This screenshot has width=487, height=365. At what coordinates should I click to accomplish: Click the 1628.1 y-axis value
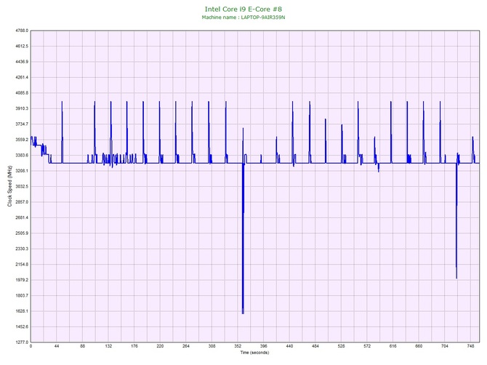tap(22, 311)
